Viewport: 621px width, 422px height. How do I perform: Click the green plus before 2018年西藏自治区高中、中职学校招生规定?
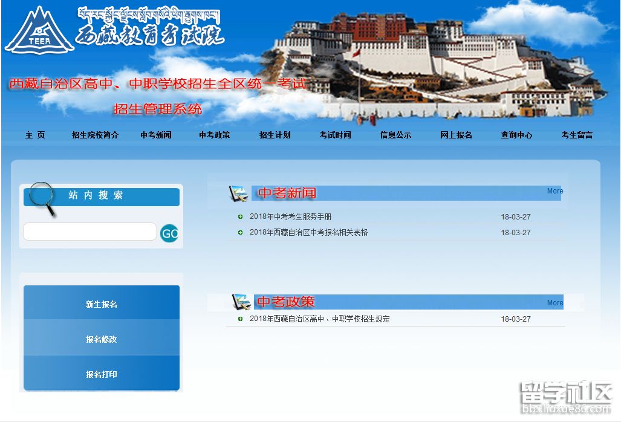click(240, 317)
